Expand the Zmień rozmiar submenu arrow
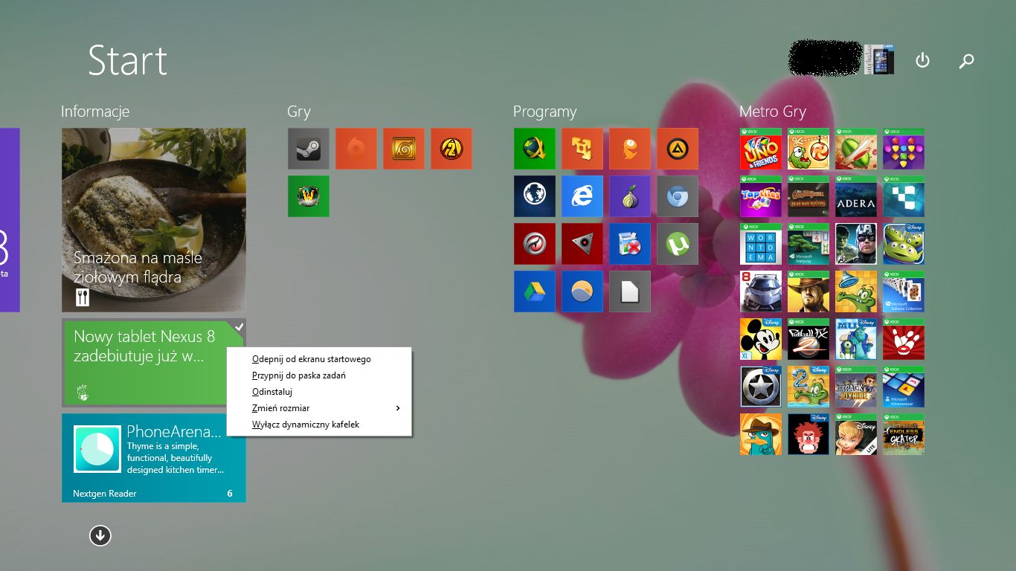Screen dimensions: 1016x571 [398, 408]
